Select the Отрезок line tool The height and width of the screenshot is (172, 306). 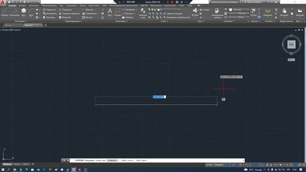tap(4, 12)
